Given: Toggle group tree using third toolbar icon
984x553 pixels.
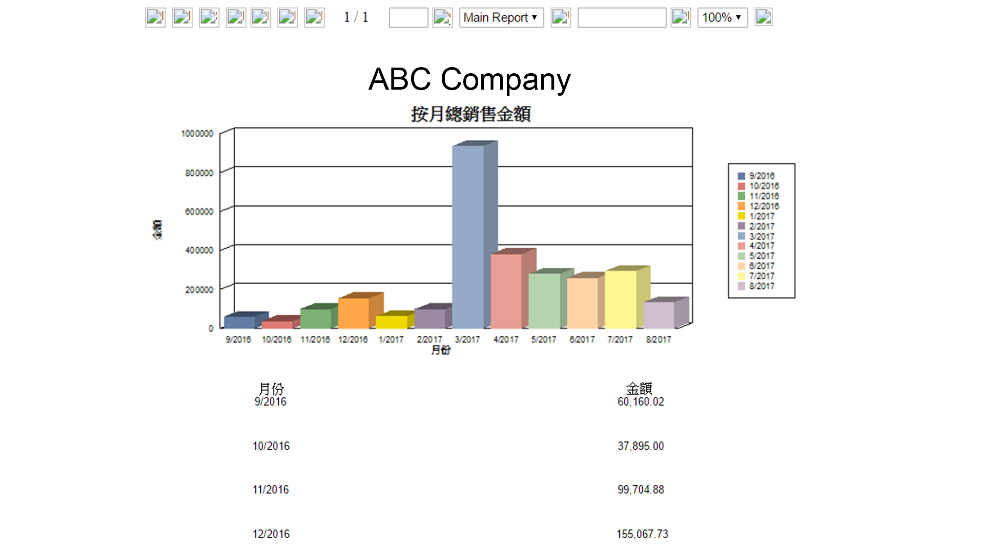Looking at the screenshot, I should 209,17.
